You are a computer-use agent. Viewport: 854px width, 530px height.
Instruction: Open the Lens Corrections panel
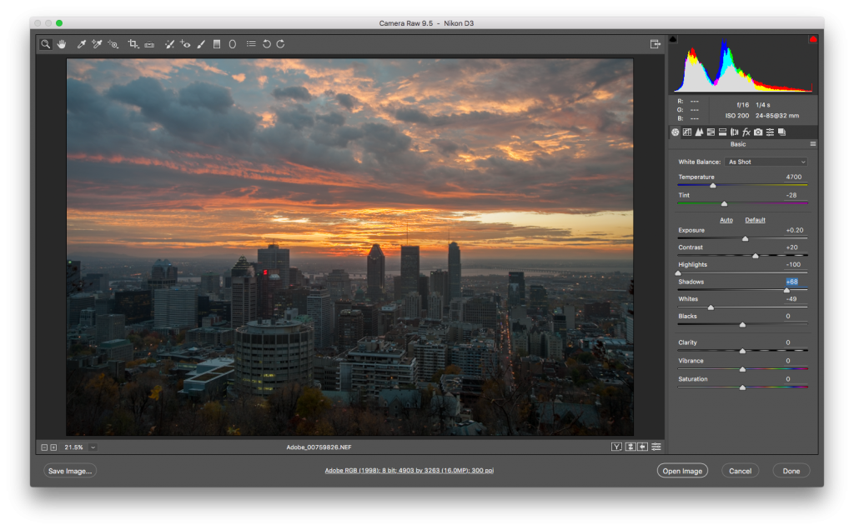734,132
